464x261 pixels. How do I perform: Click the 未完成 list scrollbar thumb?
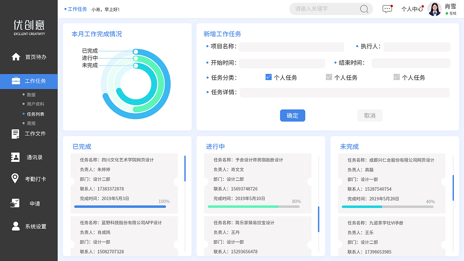453,188
